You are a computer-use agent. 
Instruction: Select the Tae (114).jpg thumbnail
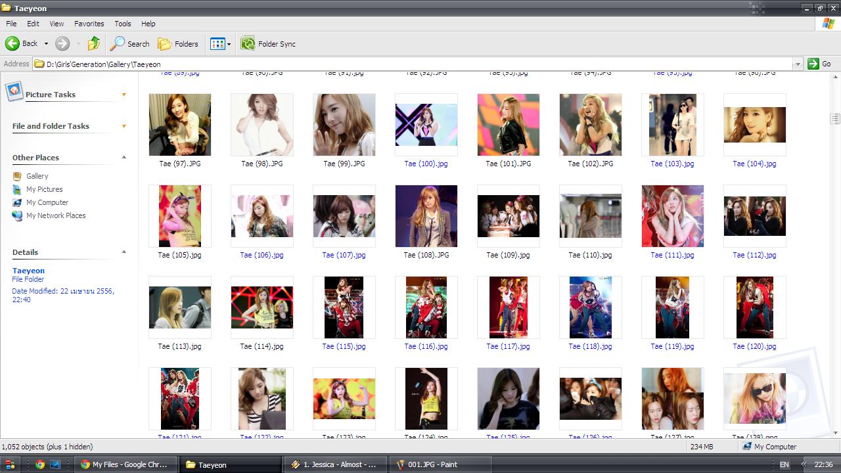pyautogui.click(x=261, y=307)
